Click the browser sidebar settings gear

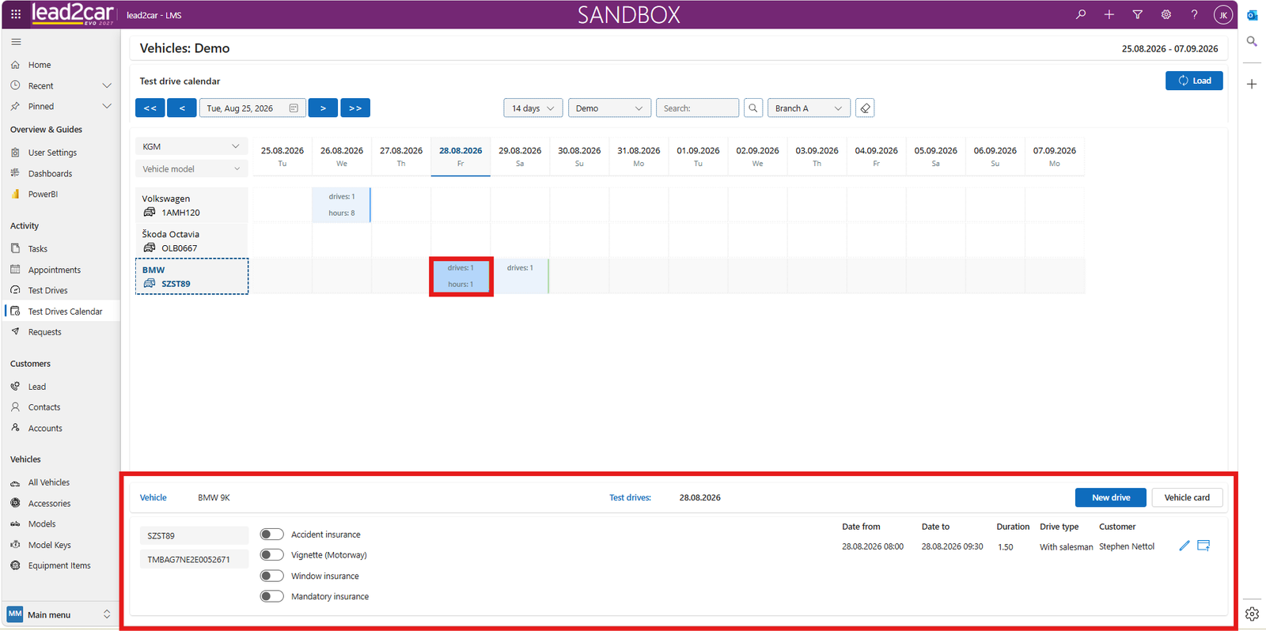[x=1252, y=614]
